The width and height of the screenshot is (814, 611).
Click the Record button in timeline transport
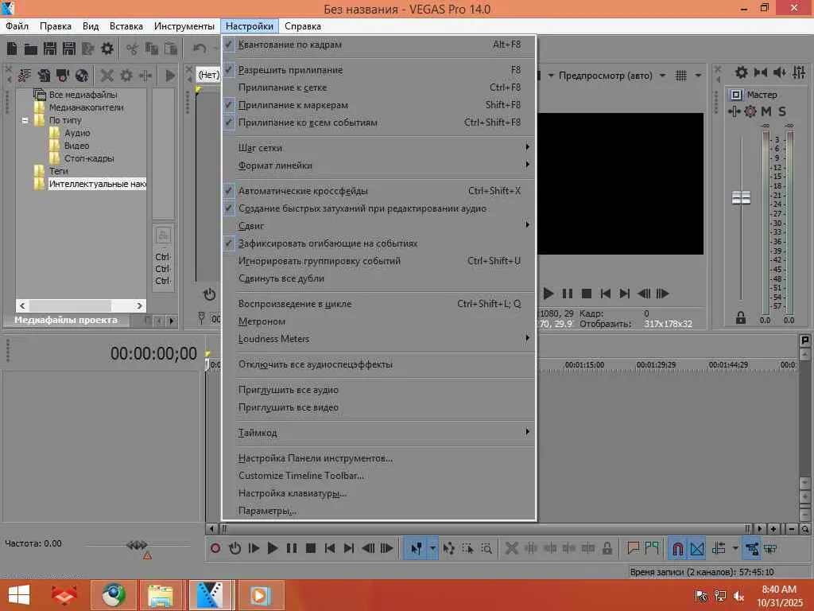coord(215,548)
